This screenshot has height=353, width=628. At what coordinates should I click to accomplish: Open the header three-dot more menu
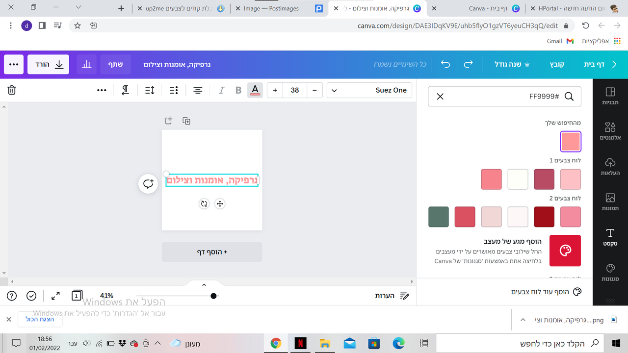pos(14,64)
